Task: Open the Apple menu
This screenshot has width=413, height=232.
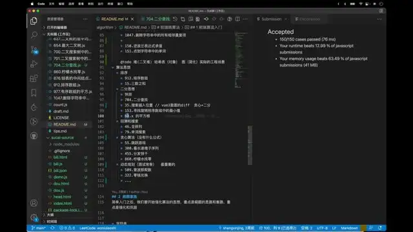Action: point(32,4)
